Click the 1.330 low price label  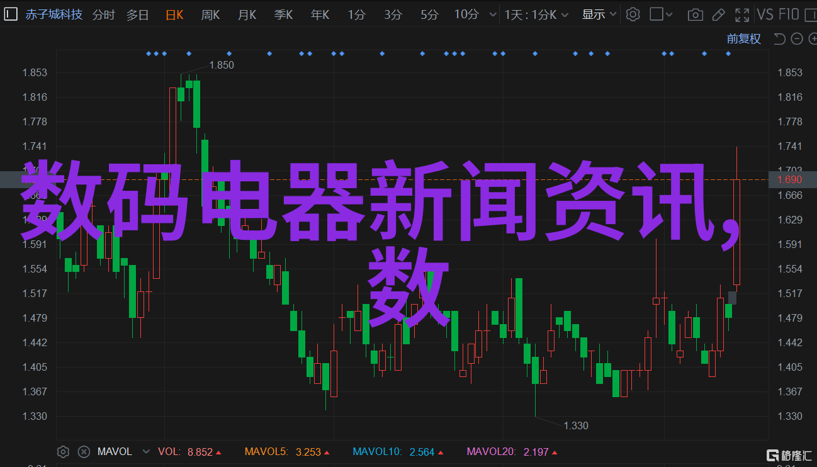575,425
